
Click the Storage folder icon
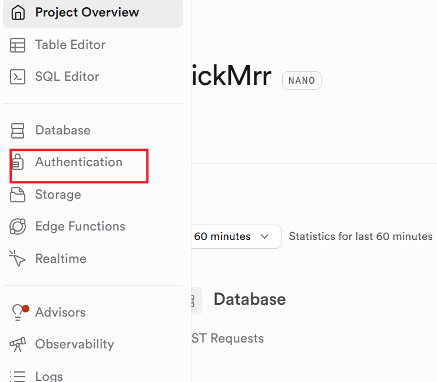(18, 195)
